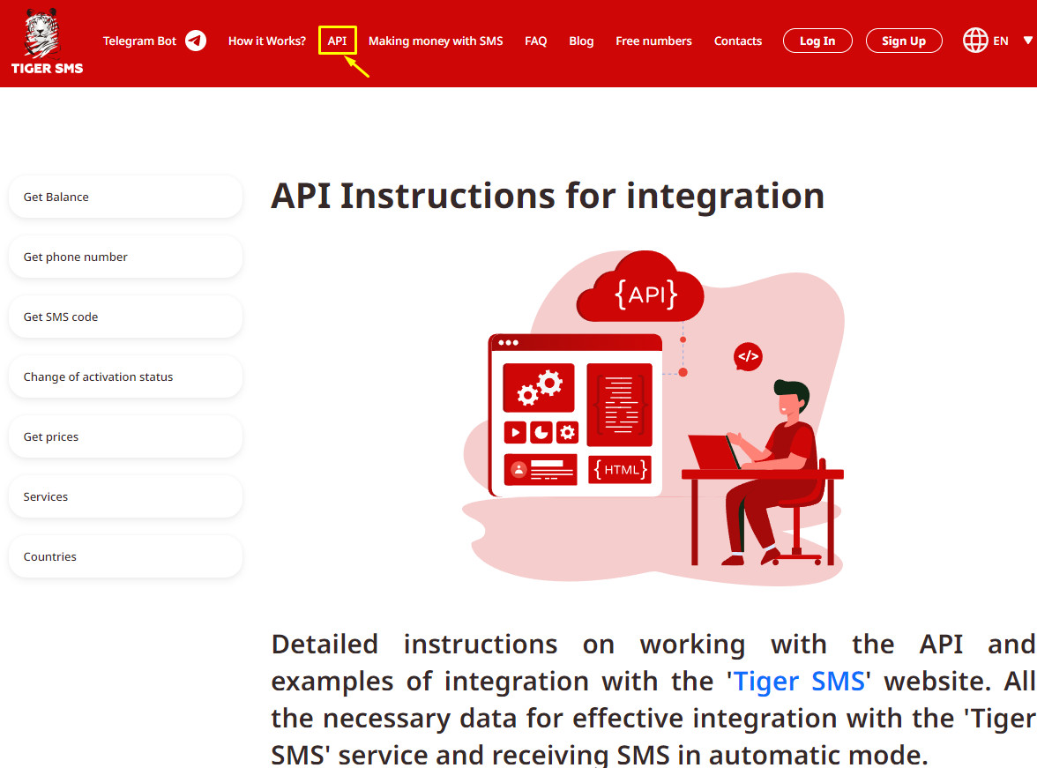Open Get SMS code section
The image size is (1037, 768).
(x=125, y=317)
